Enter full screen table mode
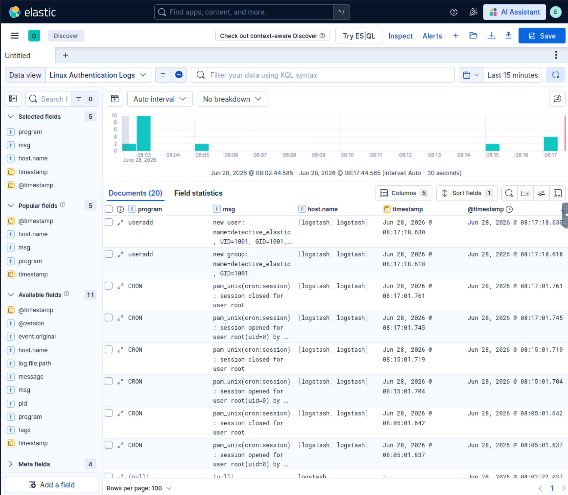Image resolution: width=568 pixels, height=495 pixels. coord(558,193)
